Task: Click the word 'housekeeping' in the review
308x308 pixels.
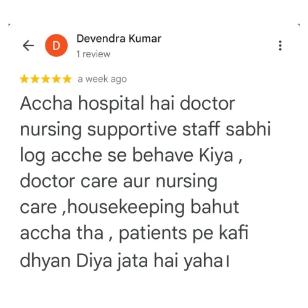Action: coord(126,208)
